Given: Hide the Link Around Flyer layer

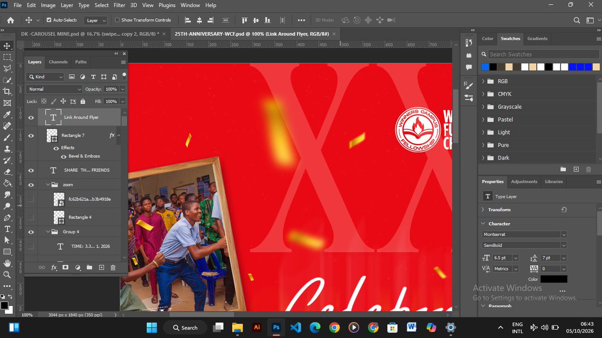Looking at the screenshot, I should pos(31,117).
